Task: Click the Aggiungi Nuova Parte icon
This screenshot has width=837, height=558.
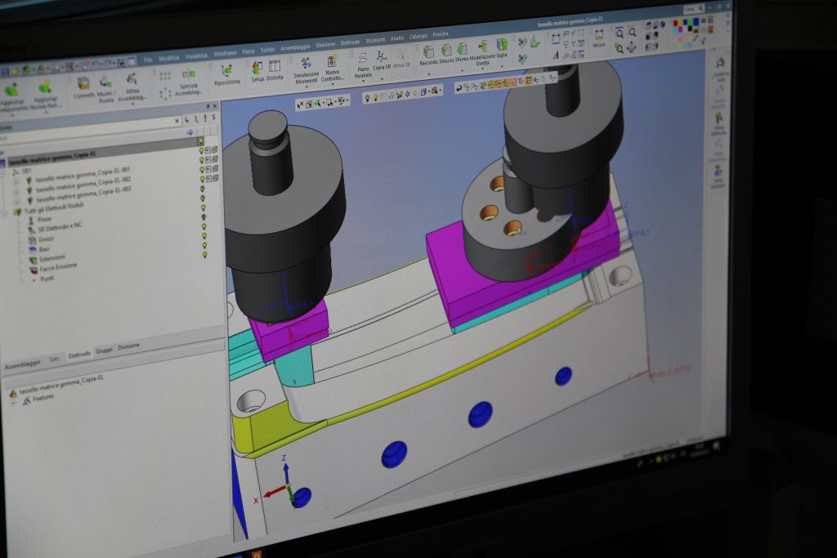Action: [x=46, y=87]
